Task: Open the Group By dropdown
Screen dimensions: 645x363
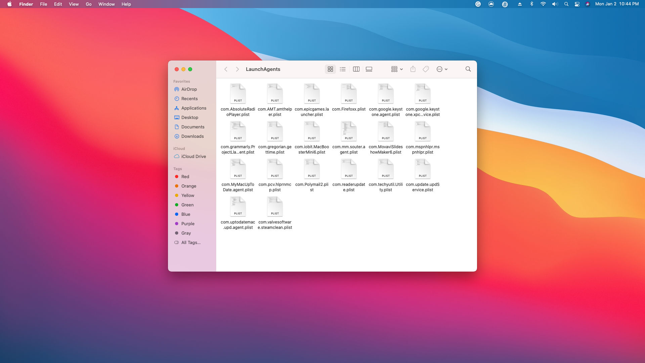Action: 397,69
